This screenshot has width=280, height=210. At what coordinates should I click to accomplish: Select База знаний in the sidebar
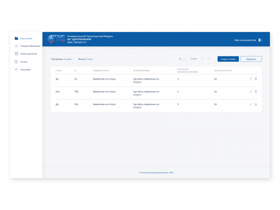click(26, 38)
